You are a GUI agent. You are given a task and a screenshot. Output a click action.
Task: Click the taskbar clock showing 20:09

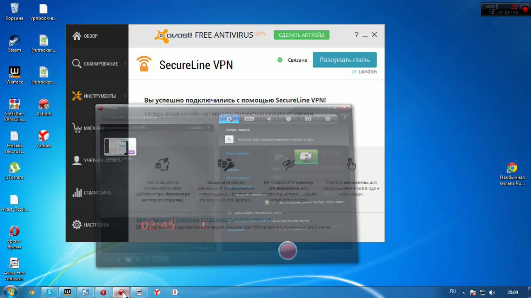(512, 292)
